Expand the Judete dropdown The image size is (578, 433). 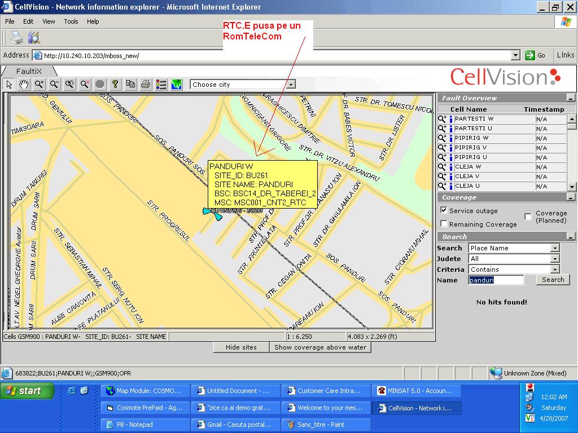click(555, 259)
